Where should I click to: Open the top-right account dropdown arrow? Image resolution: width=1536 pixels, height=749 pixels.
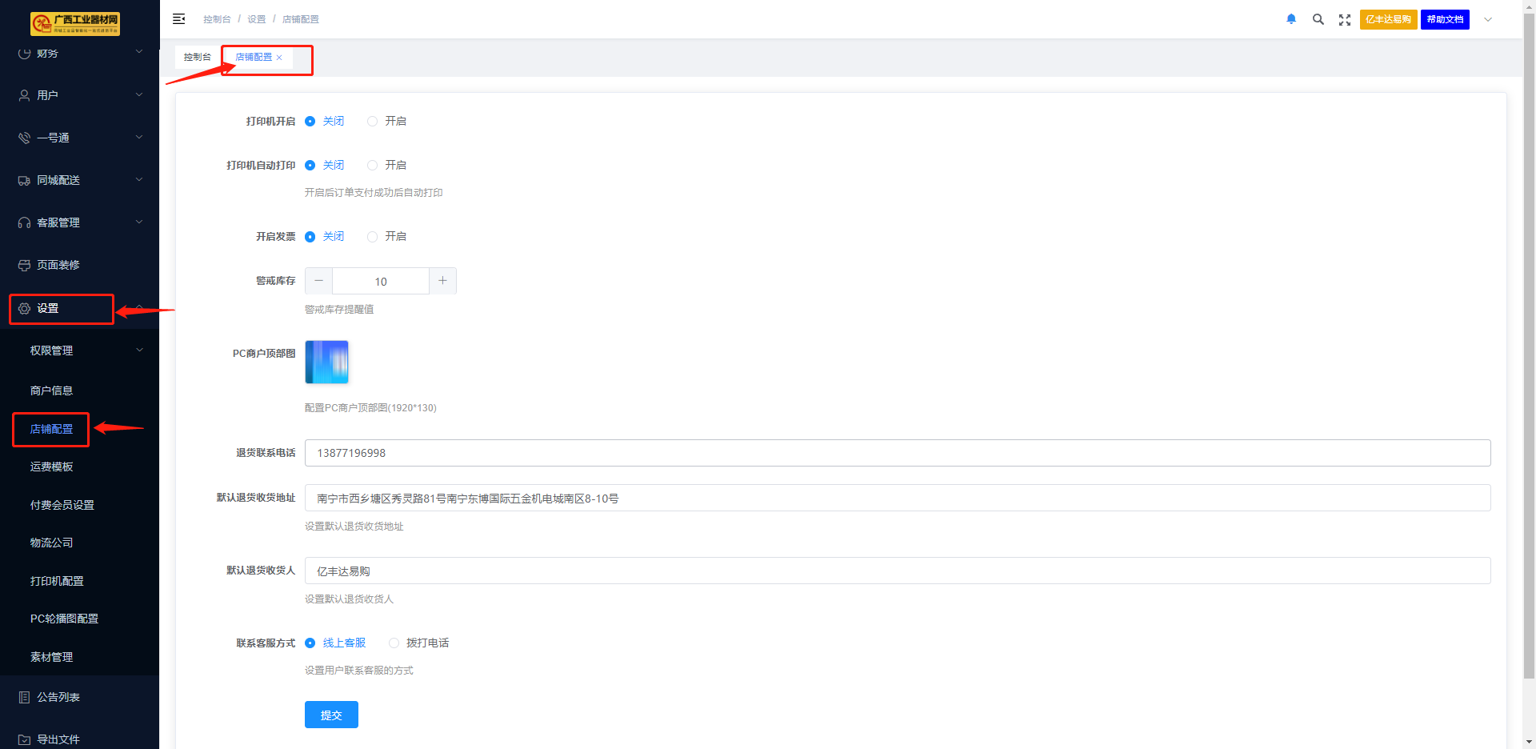coord(1488,19)
